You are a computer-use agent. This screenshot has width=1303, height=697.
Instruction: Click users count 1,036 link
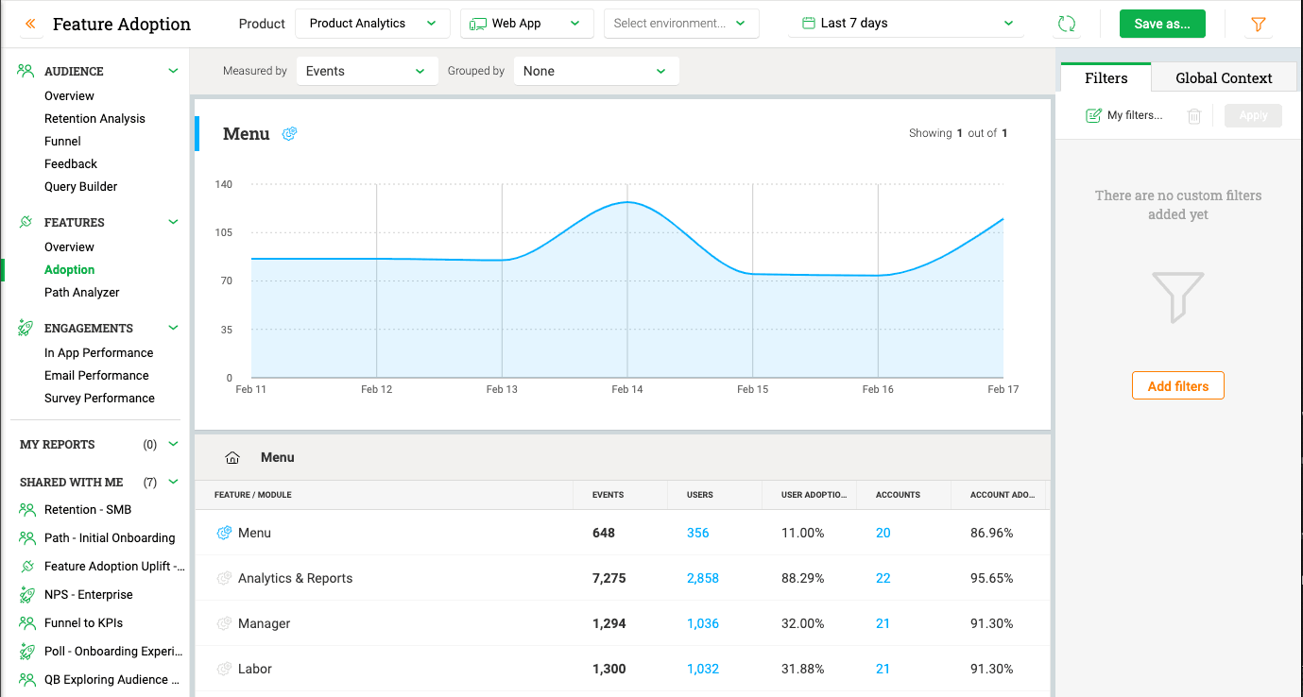coord(702,623)
